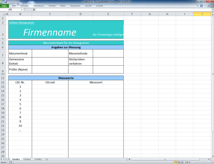214x164 pixels.
Task: Open the Datei tab
Action: [4, 6]
